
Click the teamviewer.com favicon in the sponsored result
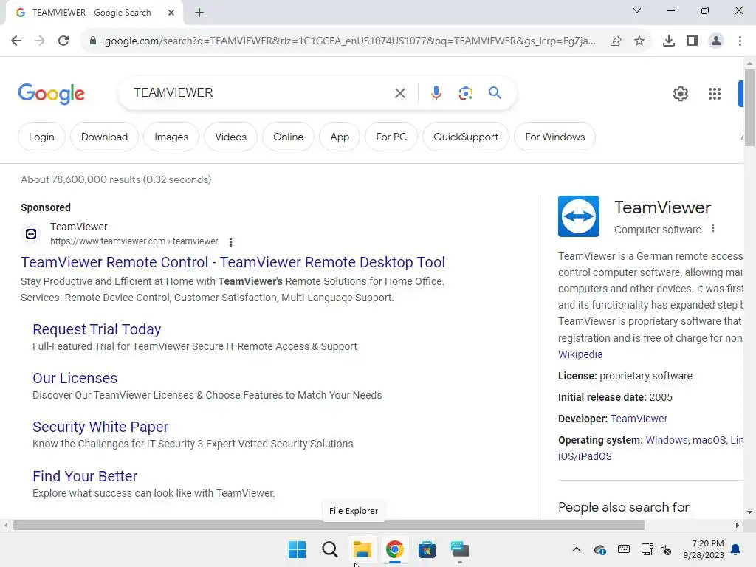pyautogui.click(x=31, y=234)
